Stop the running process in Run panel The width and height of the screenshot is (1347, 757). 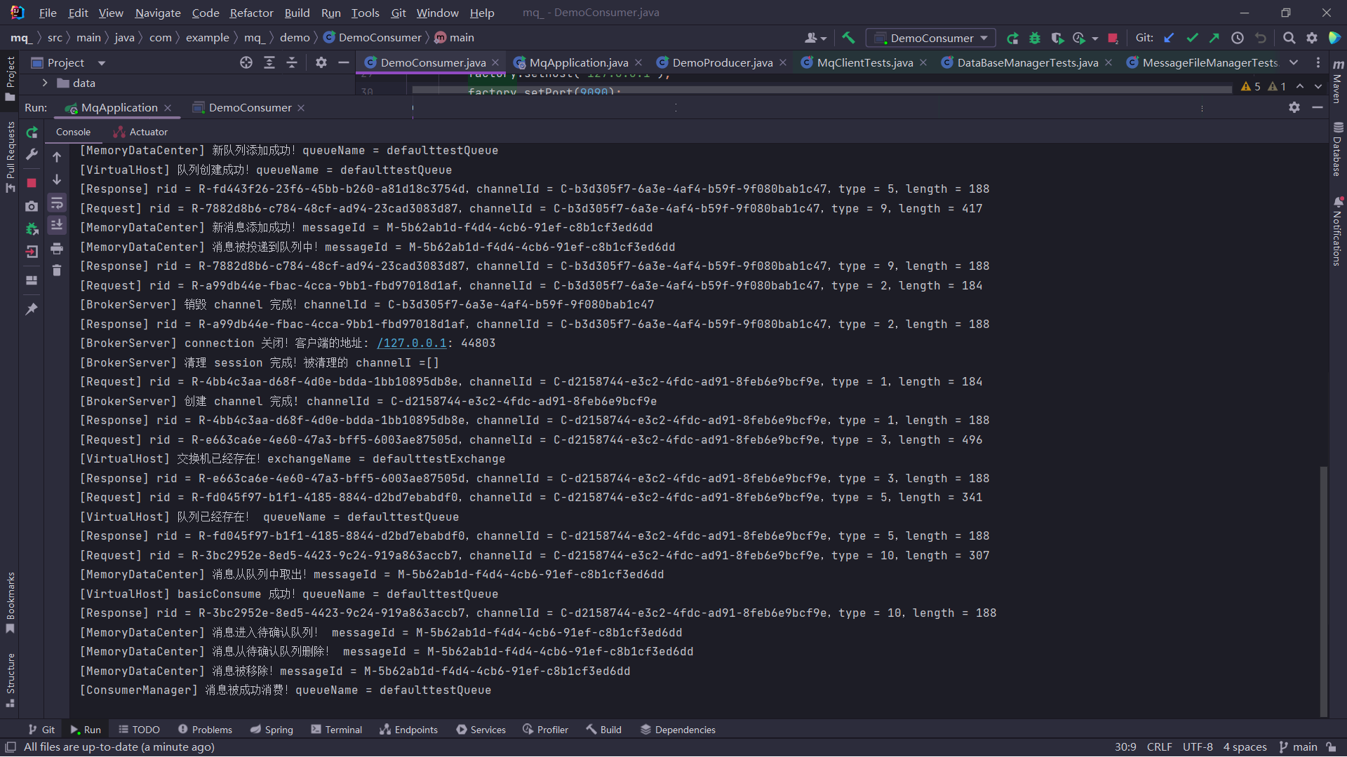32,183
